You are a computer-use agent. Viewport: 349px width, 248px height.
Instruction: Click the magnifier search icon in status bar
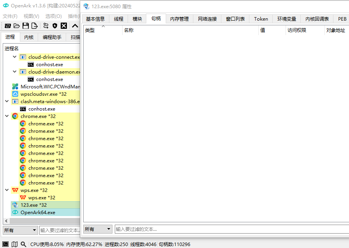click(x=24, y=244)
